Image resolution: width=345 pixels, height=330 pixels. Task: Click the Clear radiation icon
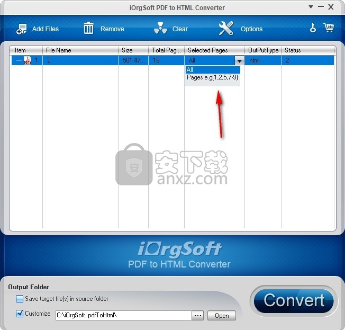pyautogui.click(x=160, y=28)
